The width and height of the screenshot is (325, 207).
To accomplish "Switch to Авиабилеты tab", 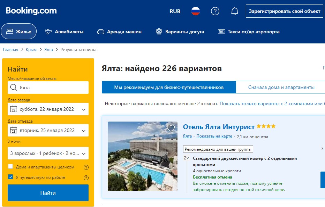I will pos(65,32).
